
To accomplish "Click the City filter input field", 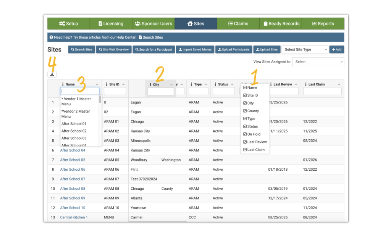I will tap(161, 92).
